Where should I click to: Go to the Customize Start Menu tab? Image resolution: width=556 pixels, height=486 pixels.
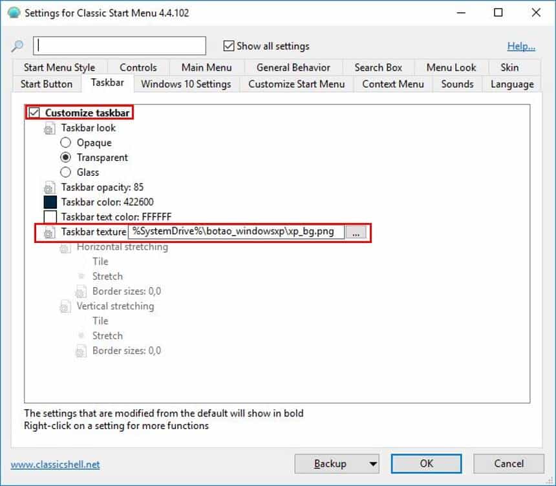coord(297,84)
